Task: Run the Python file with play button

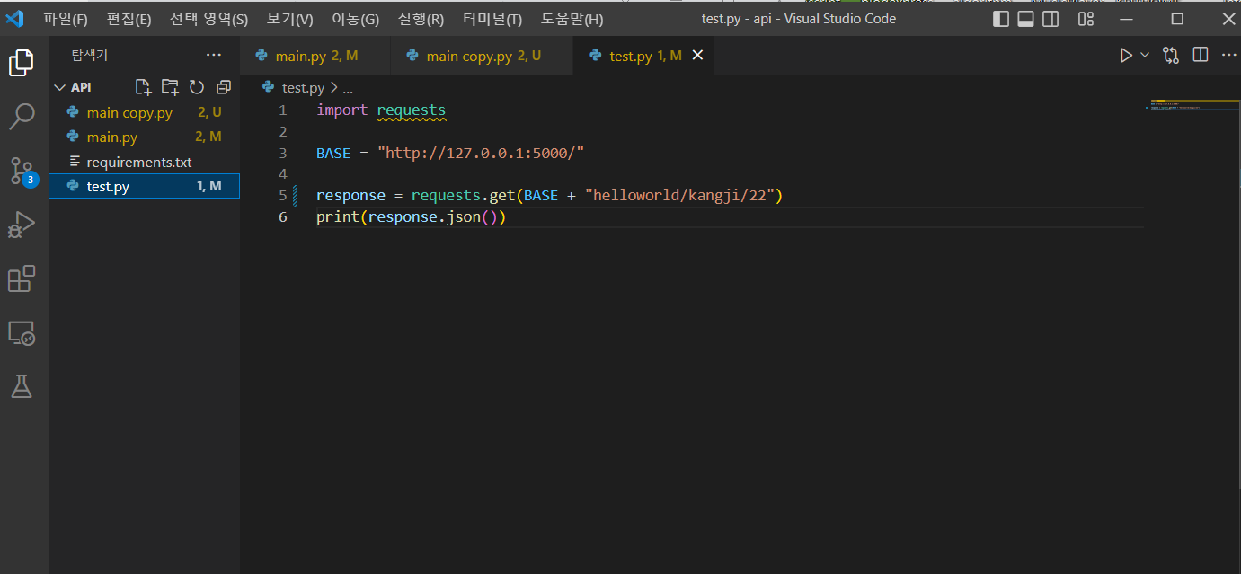Action: pos(1126,56)
